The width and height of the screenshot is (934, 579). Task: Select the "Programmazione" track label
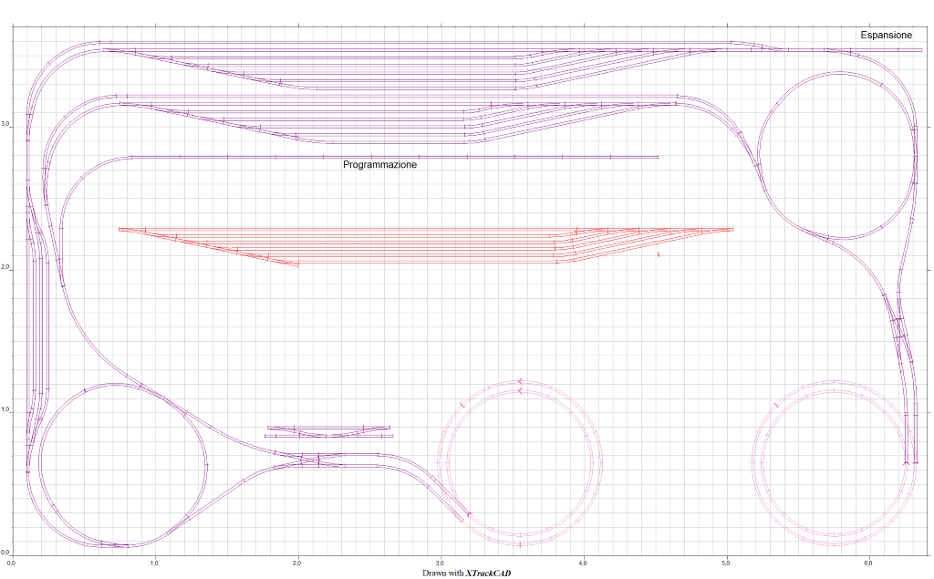379,165
